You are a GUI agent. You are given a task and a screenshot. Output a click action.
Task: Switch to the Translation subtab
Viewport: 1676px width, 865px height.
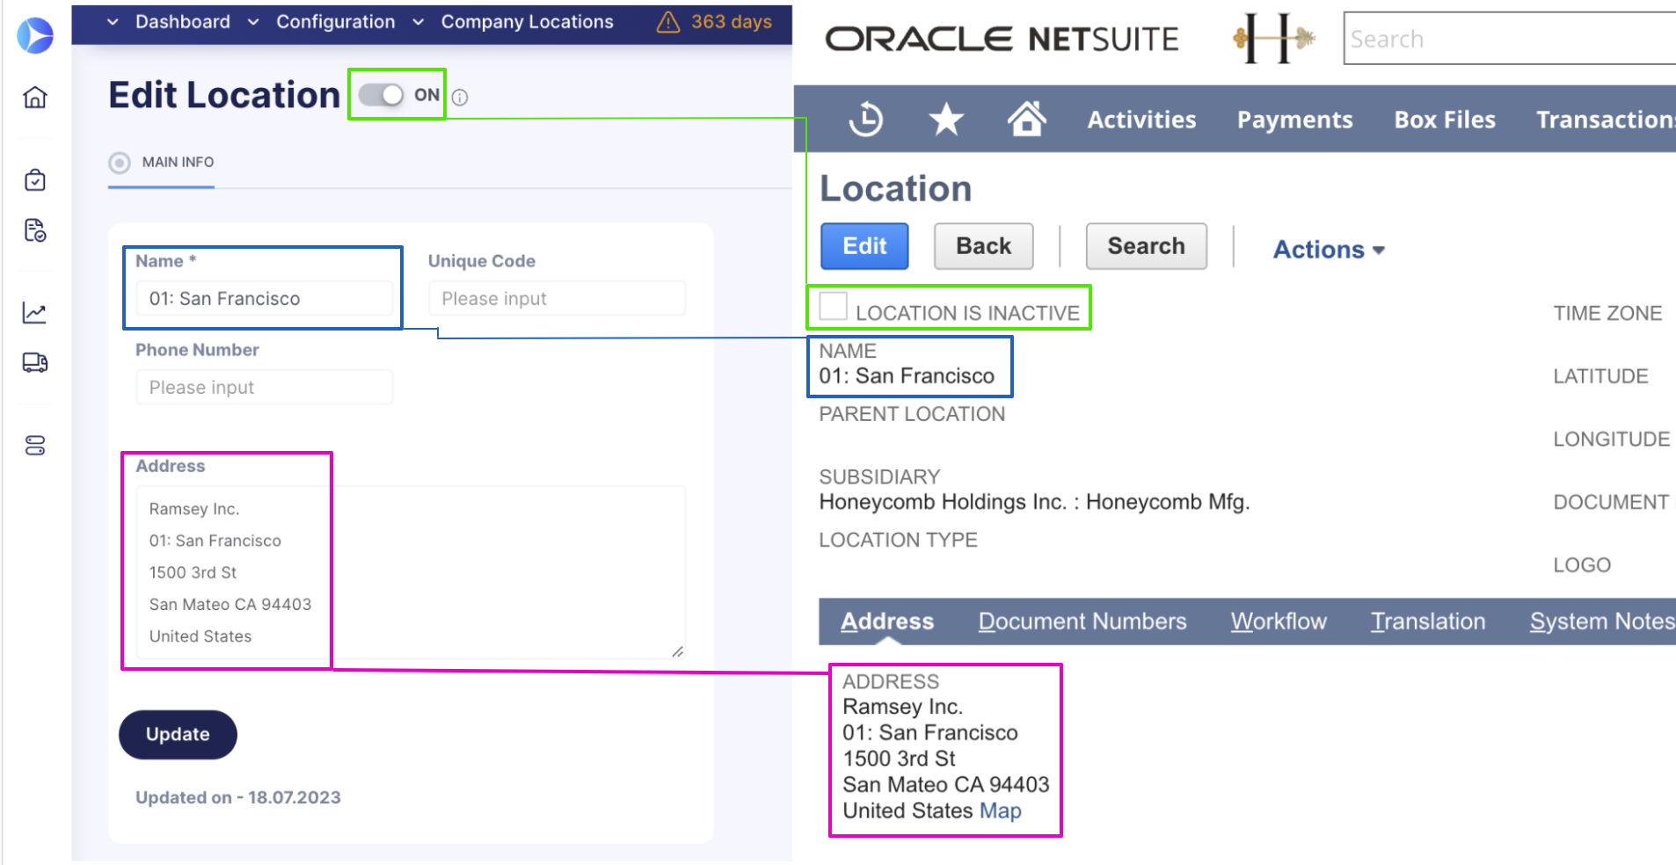[1428, 621]
